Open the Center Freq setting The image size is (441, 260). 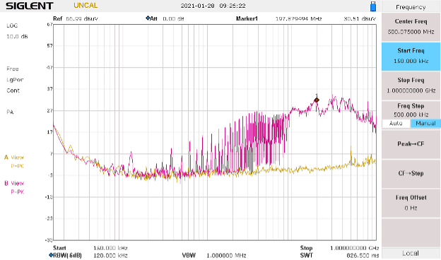point(411,27)
